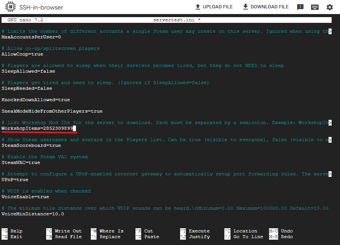Click the MaxAccountsPerUser=0 line

[31, 37]
